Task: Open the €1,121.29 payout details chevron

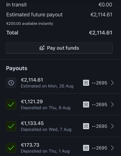Action: point(112,105)
